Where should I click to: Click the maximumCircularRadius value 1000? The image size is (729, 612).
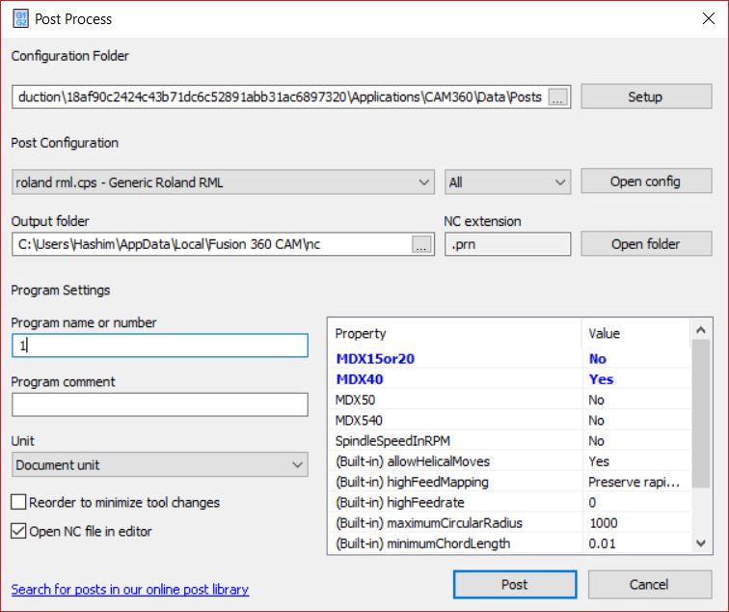pos(603,522)
